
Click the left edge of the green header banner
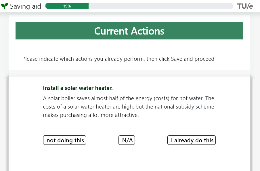click(x=18, y=31)
